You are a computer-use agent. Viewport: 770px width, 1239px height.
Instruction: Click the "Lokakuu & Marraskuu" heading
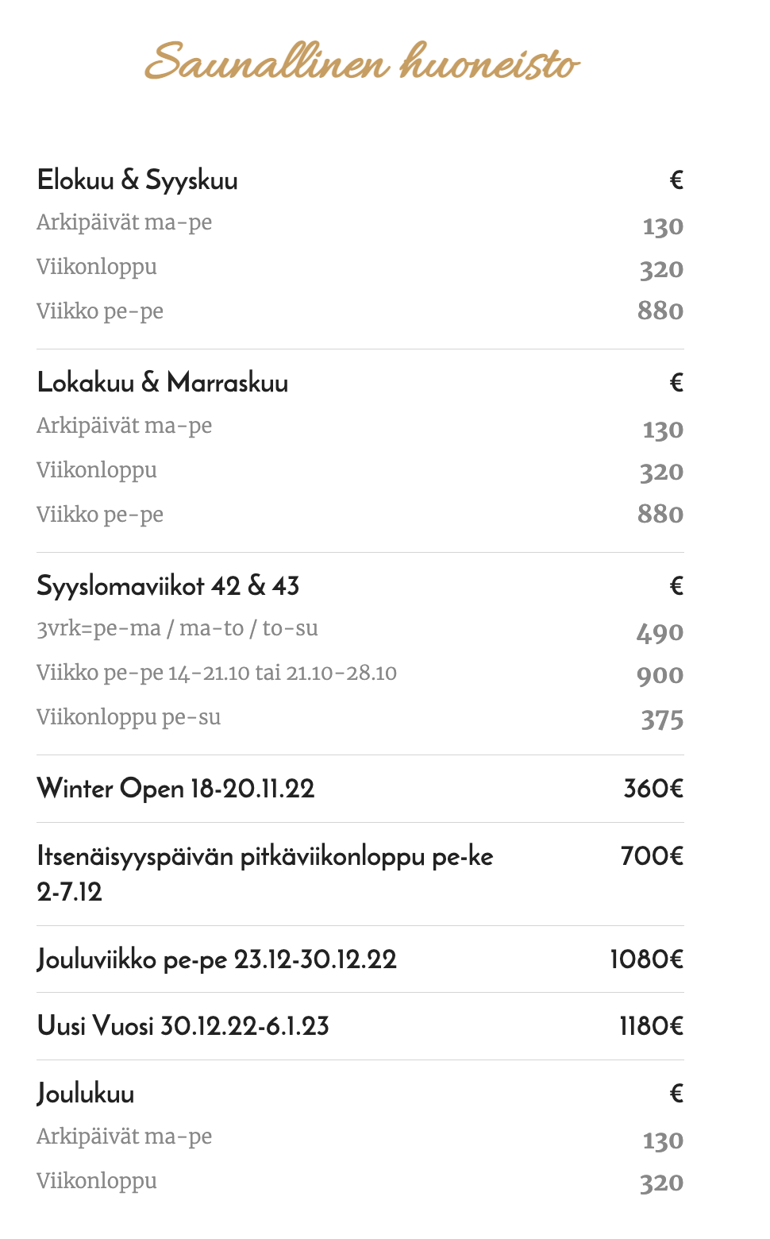coord(163,383)
